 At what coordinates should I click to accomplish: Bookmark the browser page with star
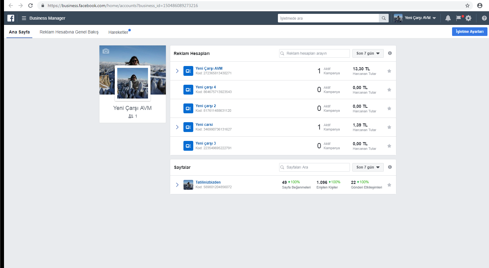(x=467, y=6)
